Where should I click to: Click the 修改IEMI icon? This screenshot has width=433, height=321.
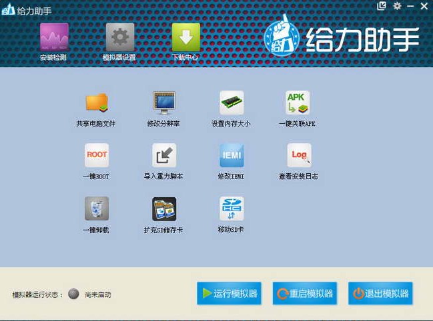point(231,155)
